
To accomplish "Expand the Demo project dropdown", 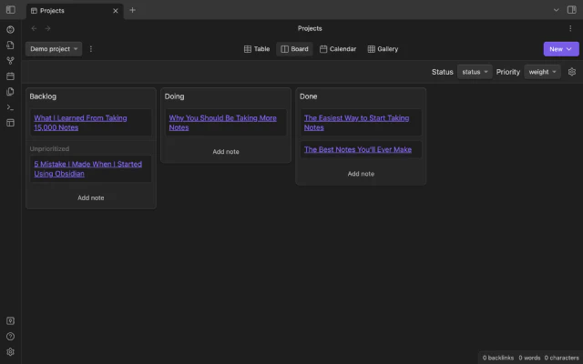I will tap(54, 49).
